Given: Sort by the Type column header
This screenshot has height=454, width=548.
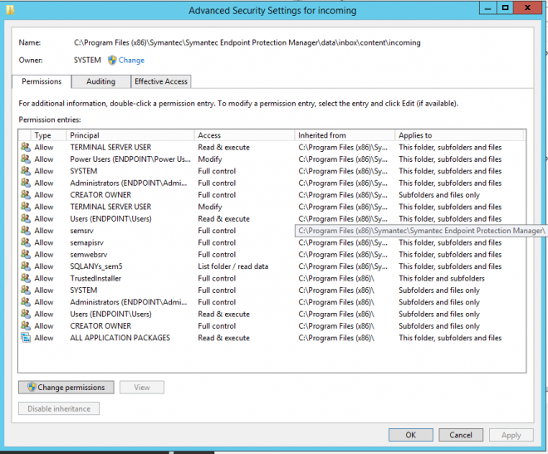Looking at the screenshot, I should click(49, 135).
